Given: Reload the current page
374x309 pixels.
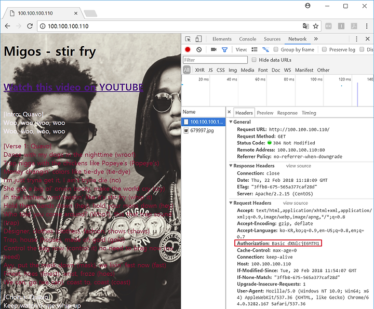Looking at the screenshot, I should click(30, 26).
